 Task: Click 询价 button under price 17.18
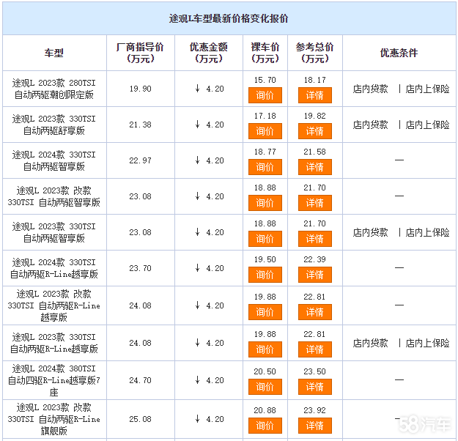[x=265, y=131]
